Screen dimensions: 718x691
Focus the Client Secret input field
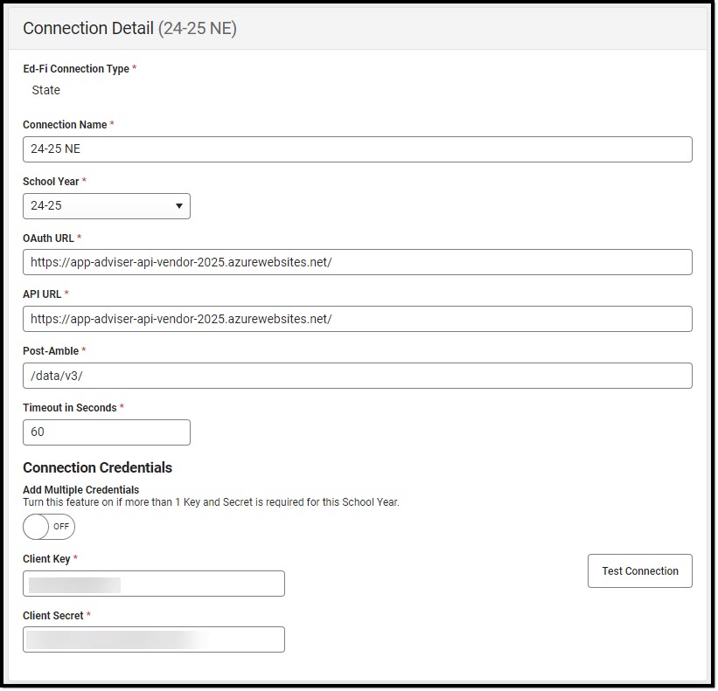coord(154,639)
